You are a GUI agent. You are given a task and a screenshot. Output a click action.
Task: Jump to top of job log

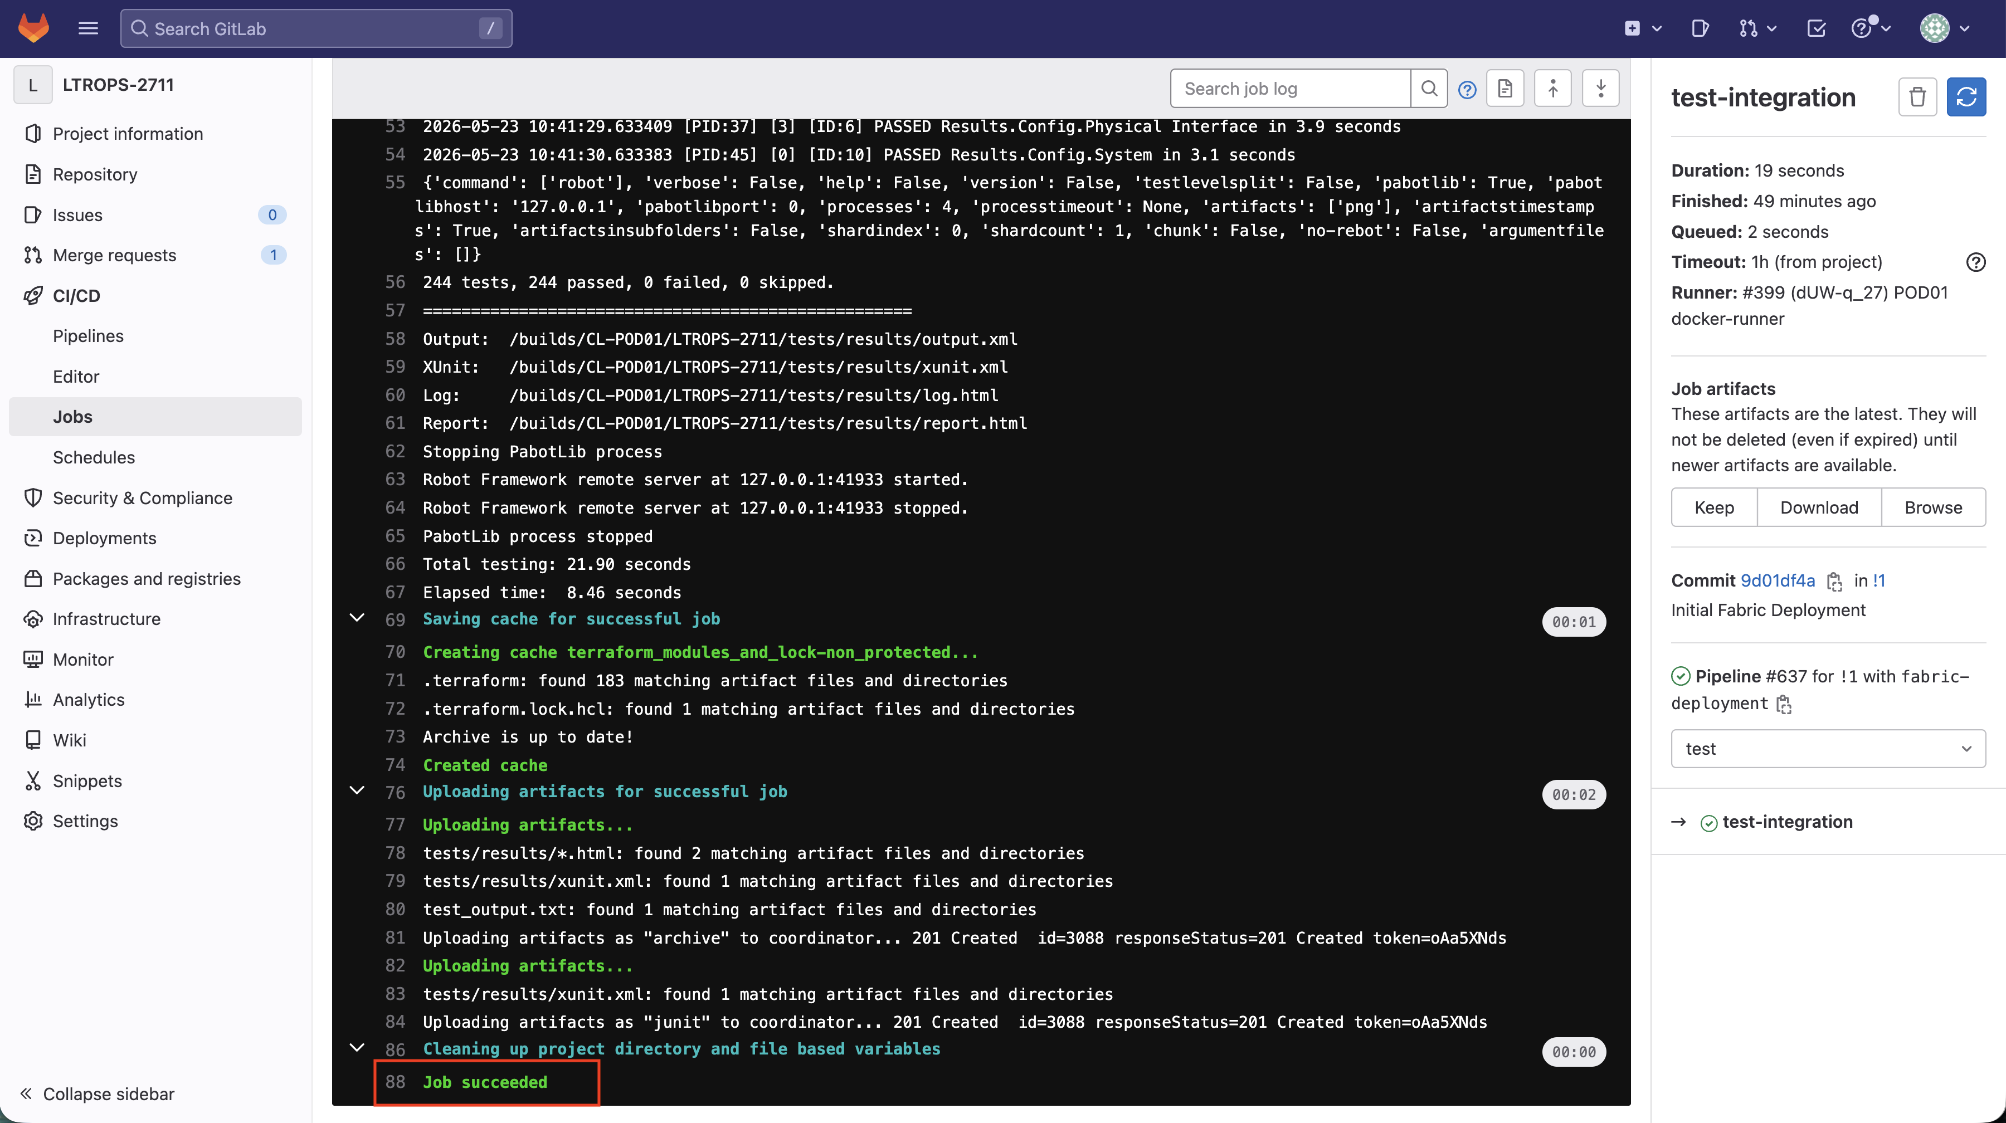1552,89
